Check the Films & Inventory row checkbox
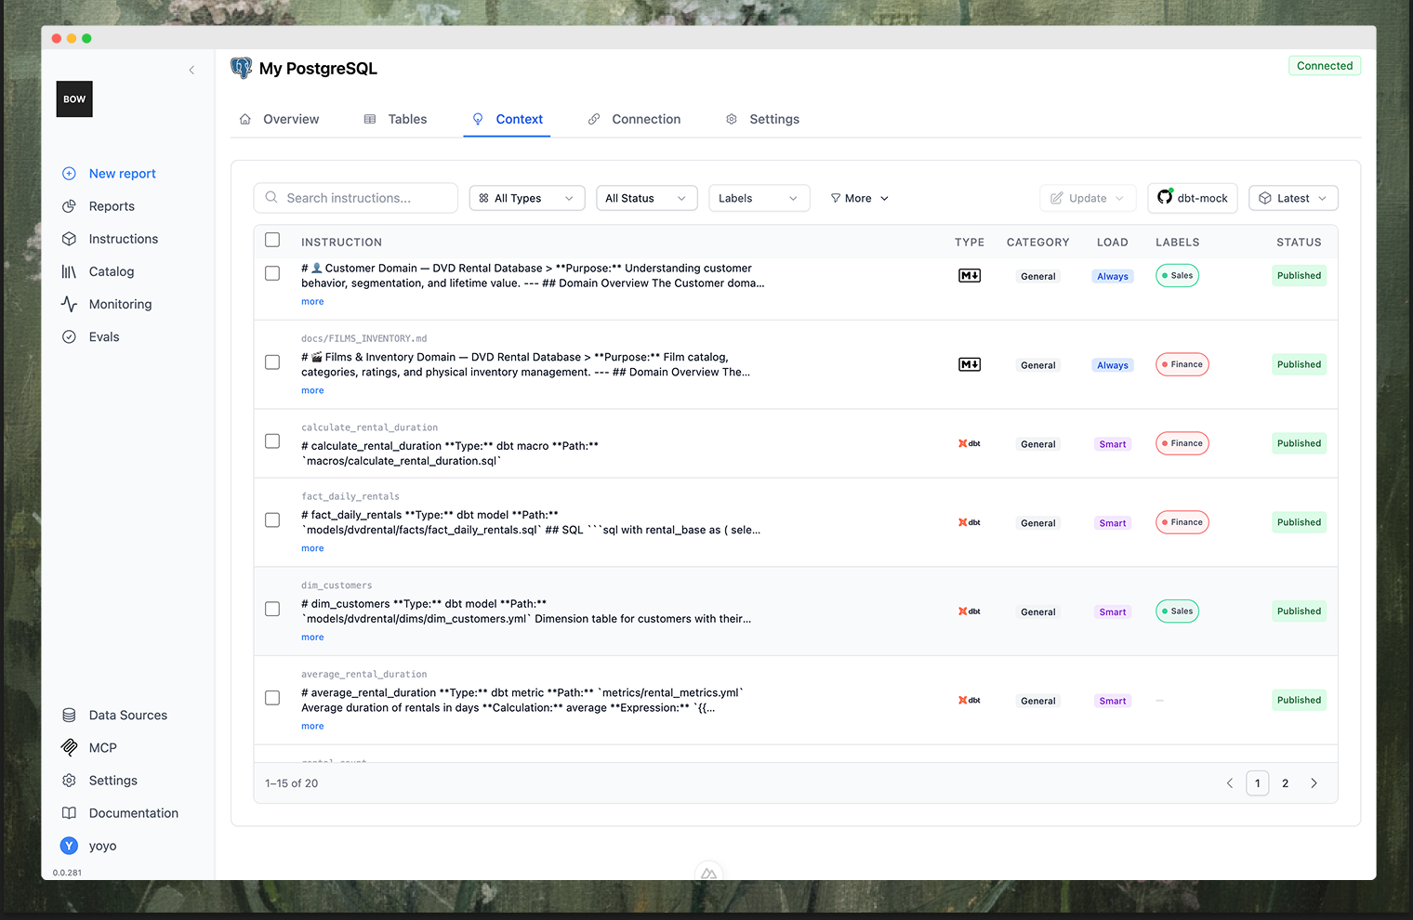 click(272, 362)
